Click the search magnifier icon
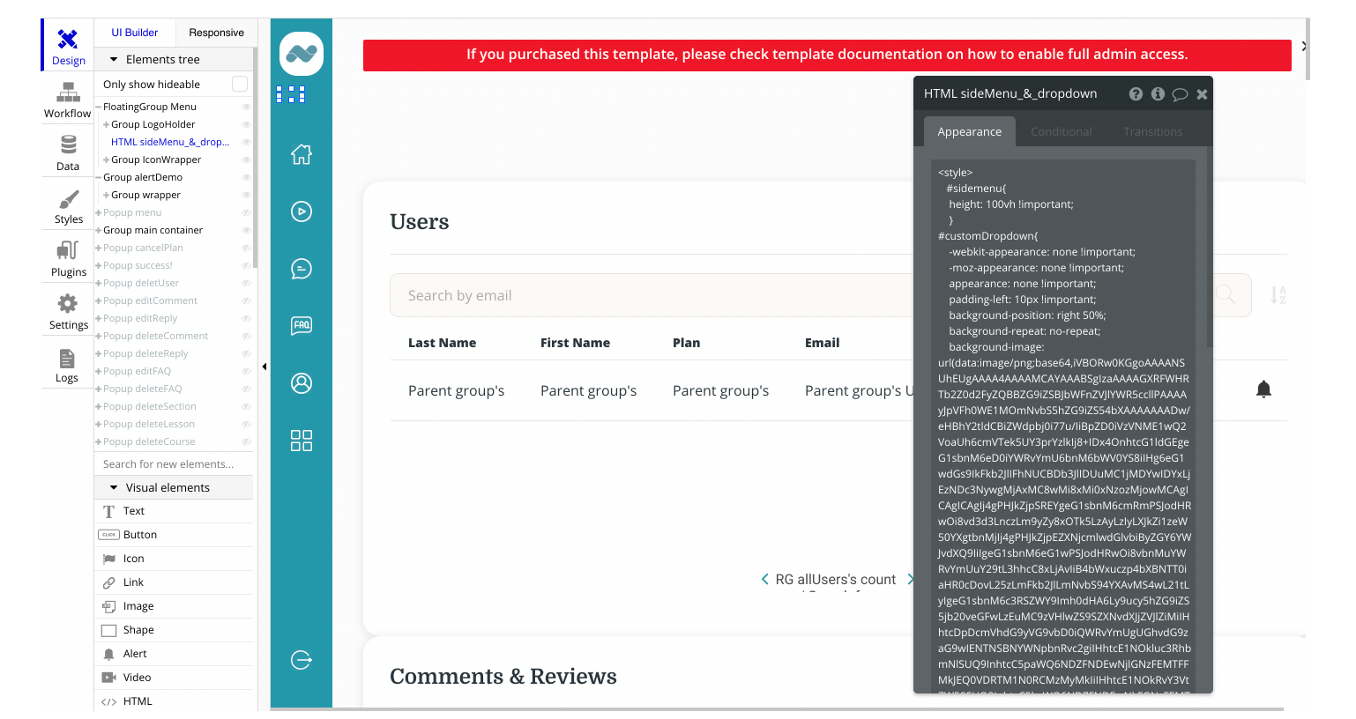The image size is (1356, 719). (1226, 294)
